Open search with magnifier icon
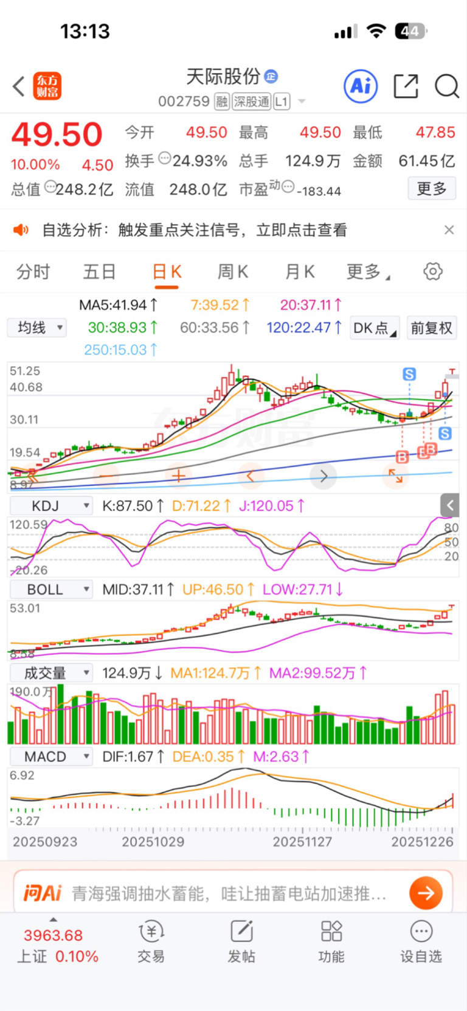The width and height of the screenshot is (467, 1011). (446, 86)
